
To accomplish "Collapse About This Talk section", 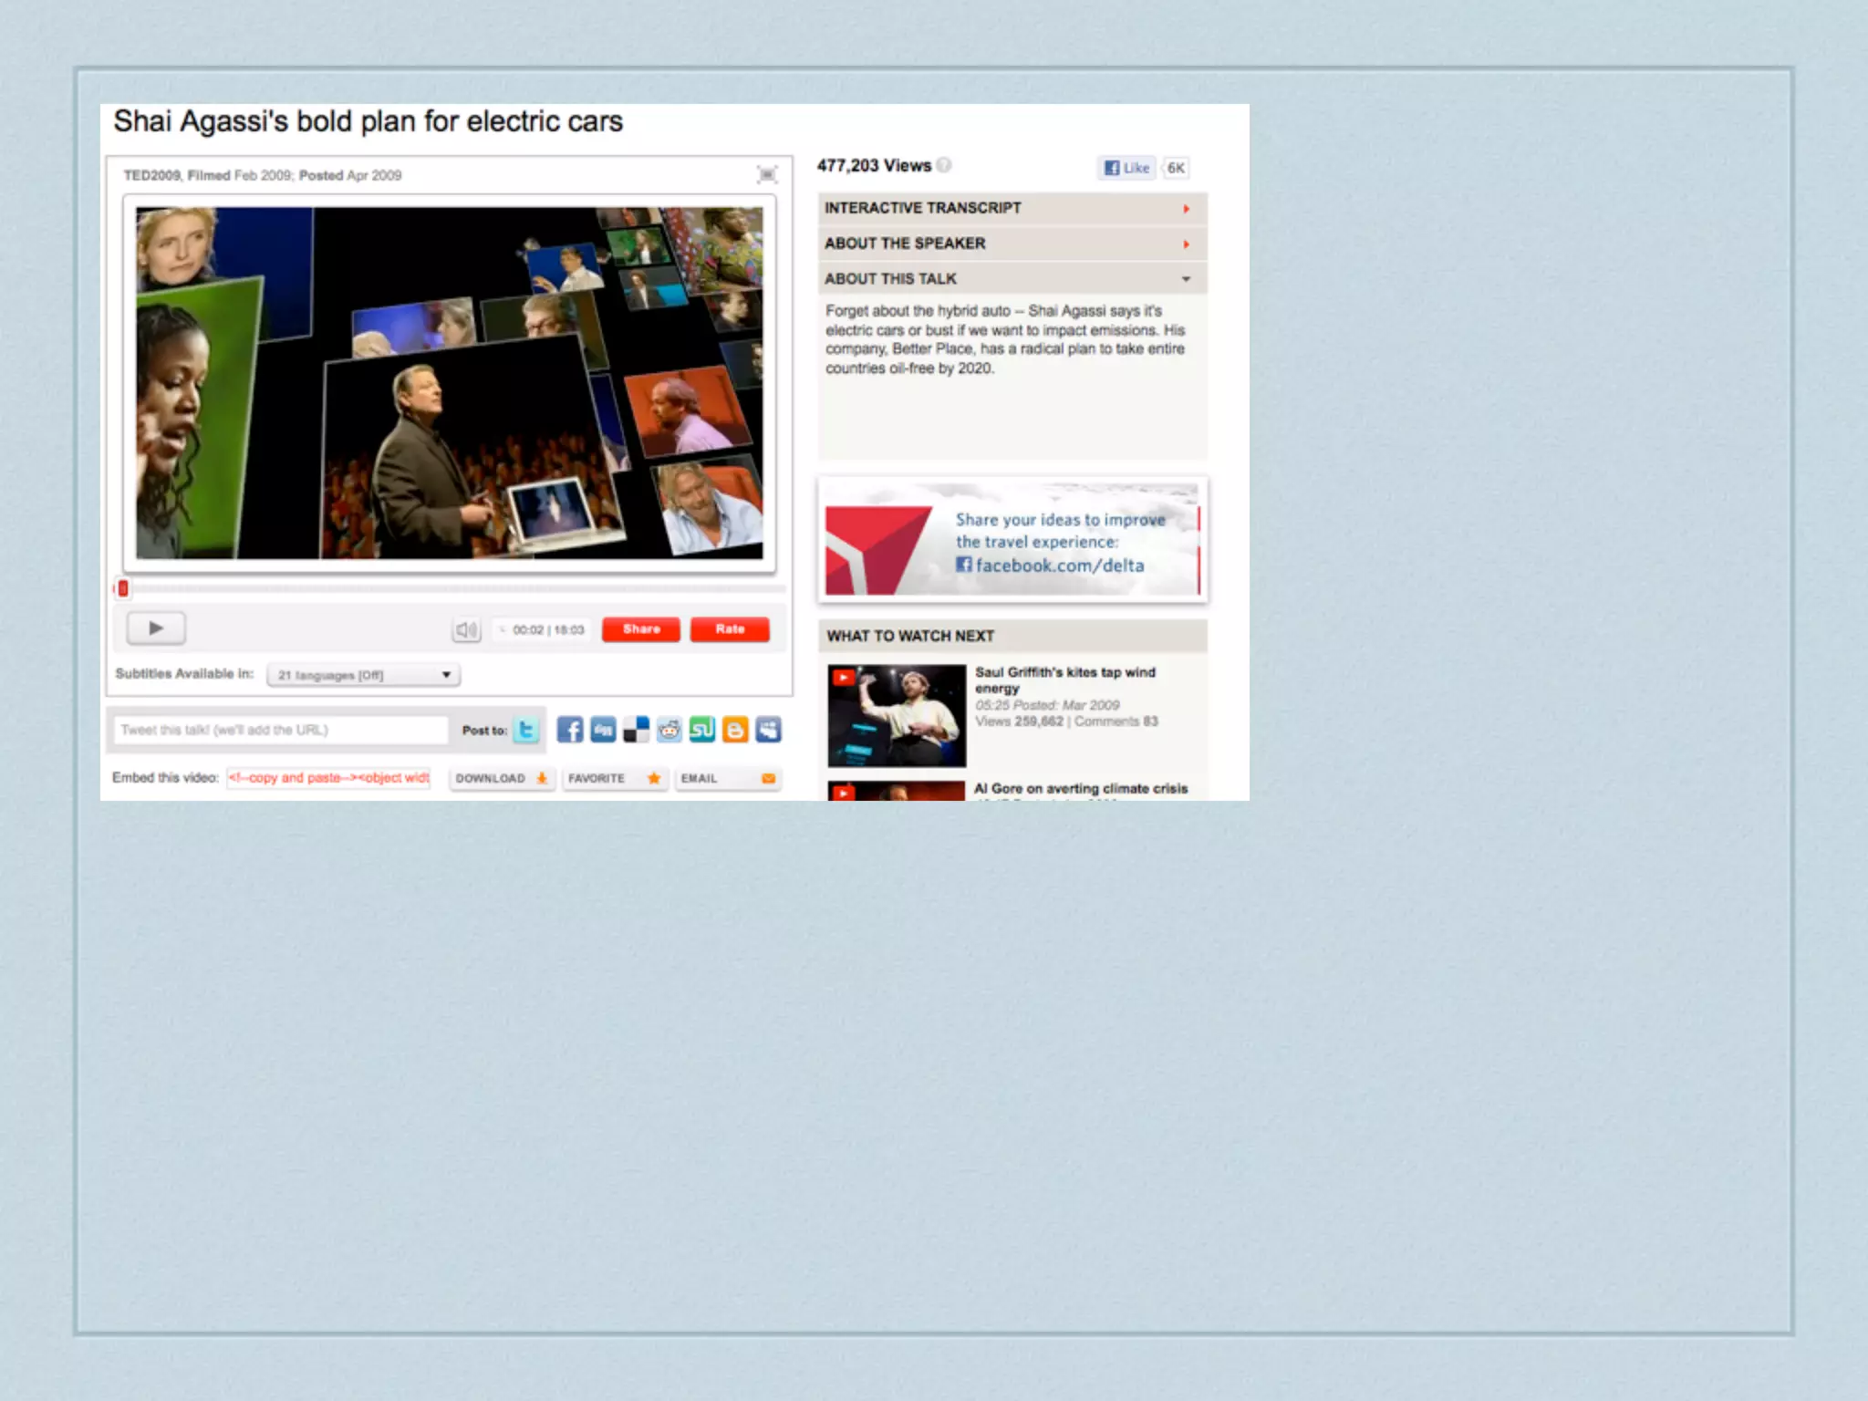I will click(1012, 279).
